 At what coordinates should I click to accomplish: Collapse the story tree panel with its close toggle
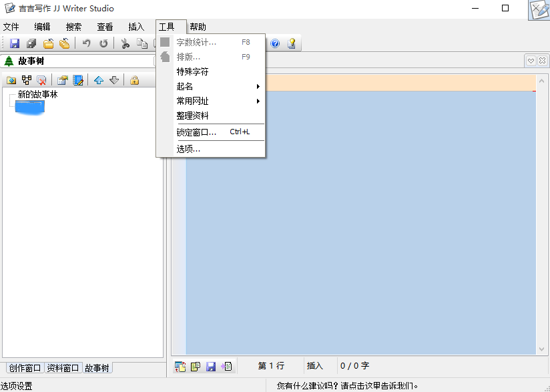pos(160,60)
